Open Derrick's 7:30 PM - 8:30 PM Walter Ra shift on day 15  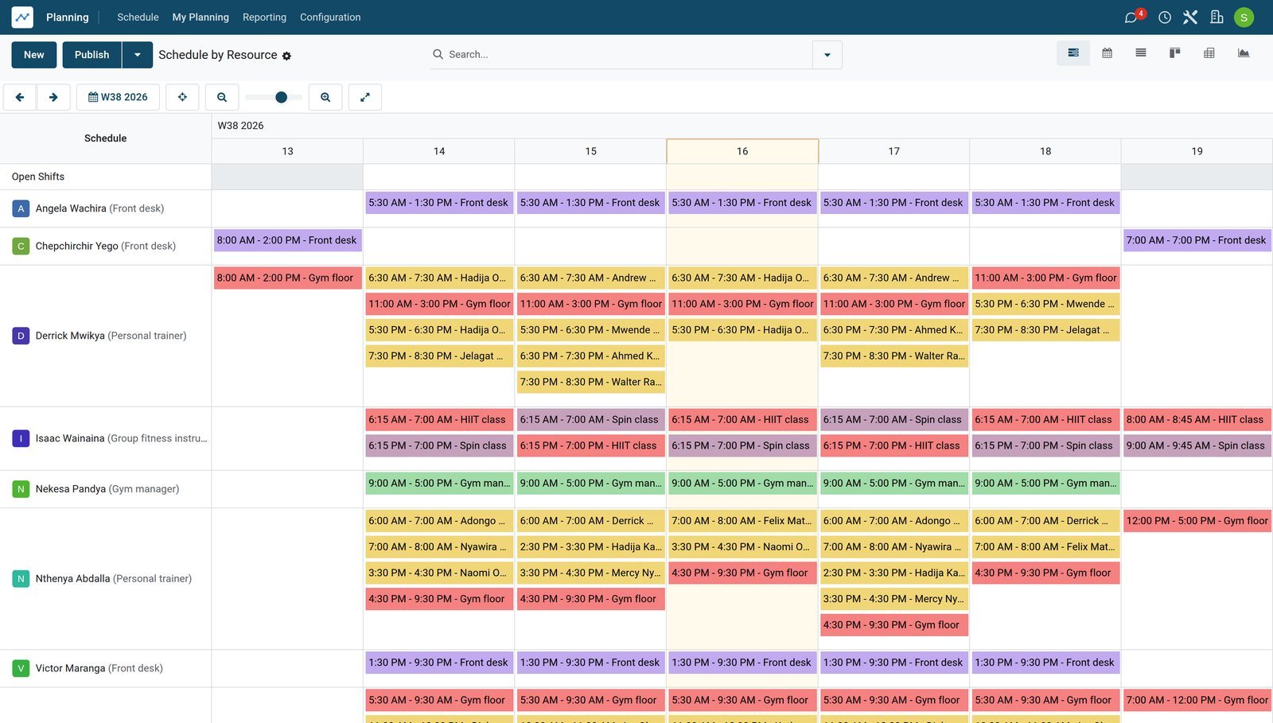coord(590,383)
